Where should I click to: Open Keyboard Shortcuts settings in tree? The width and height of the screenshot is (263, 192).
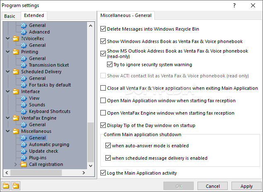pyautogui.click(x=50, y=111)
